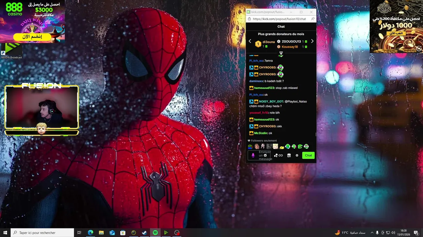Click username daminoxx in chat
This screenshot has width=423, height=237.
(256, 81)
